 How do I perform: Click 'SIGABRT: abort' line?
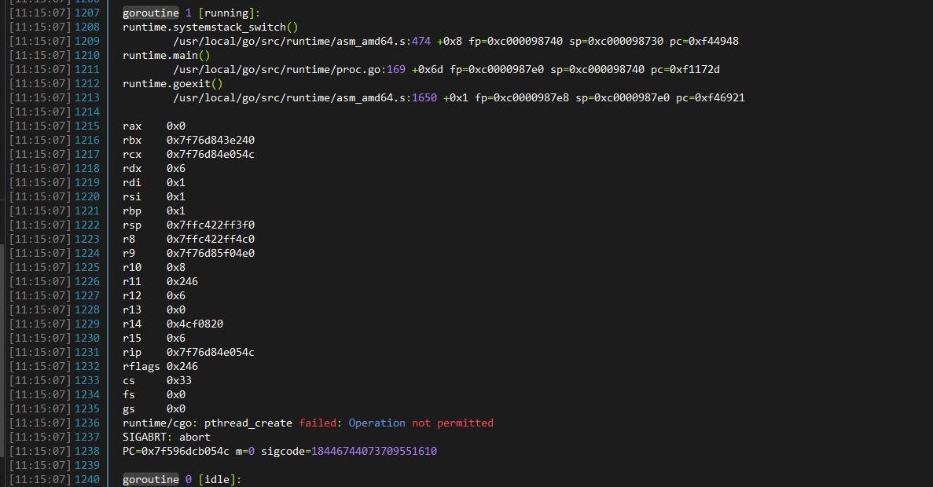167,437
